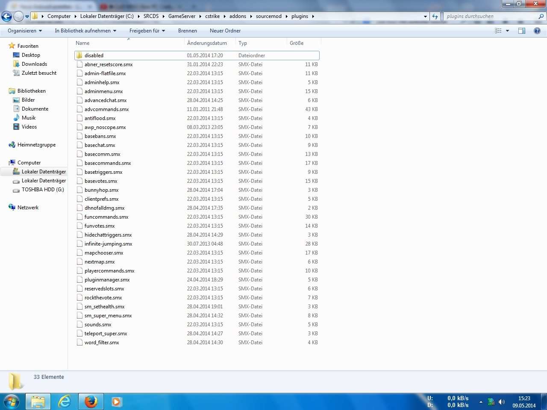Expand the Organisieren dropdown menu
This screenshot has height=410, width=547.
tap(25, 31)
